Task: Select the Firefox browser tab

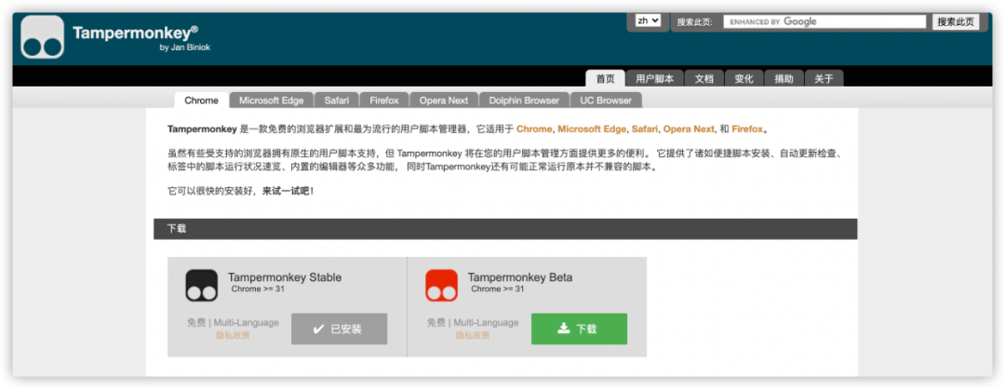Action: pos(384,101)
